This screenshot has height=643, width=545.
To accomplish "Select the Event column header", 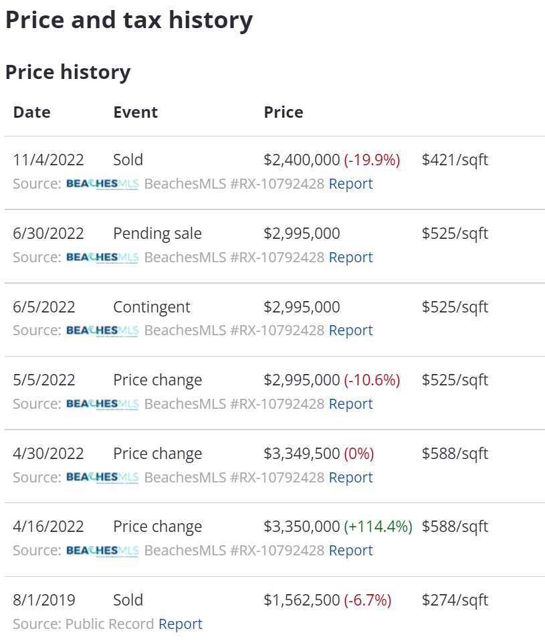I will [136, 112].
